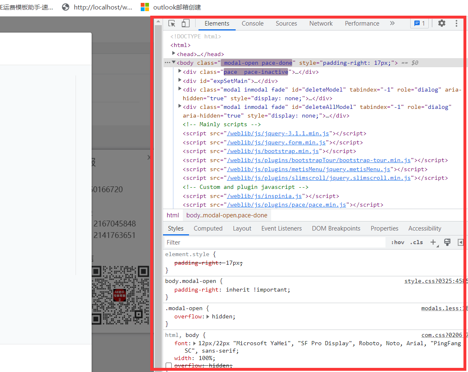The width and height of the screenshot is (468, 372).
Task: Click the globe icon on the localhost bookmark
Action: pyautogui.click(x=66, y=7)
